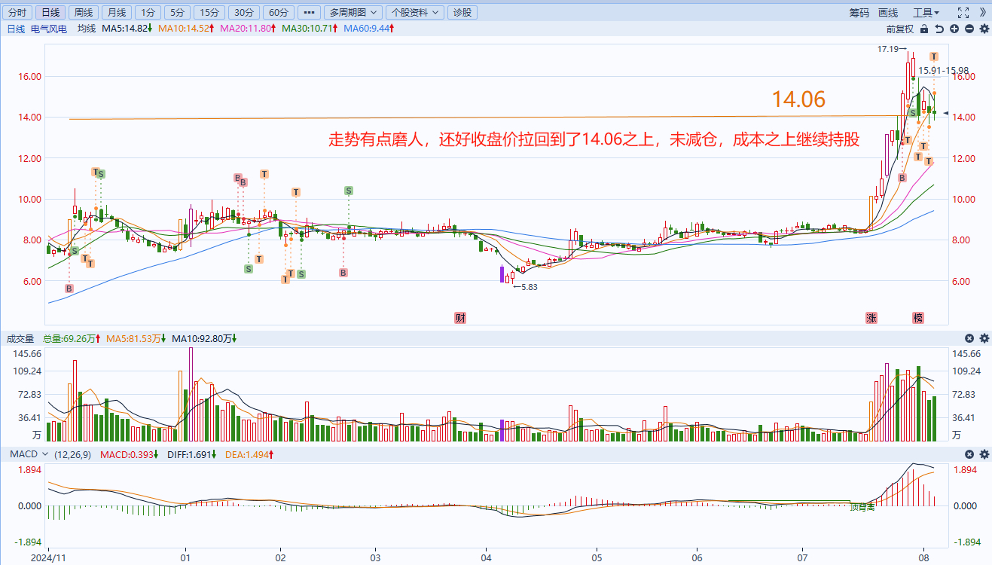Activate the 画线 drawing tool
Viewport: 992px width, 565px height.
tap(888, 12)
